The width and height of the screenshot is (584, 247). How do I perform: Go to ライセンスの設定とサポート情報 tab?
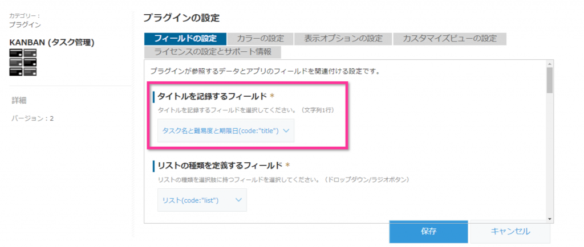(212, 52)
